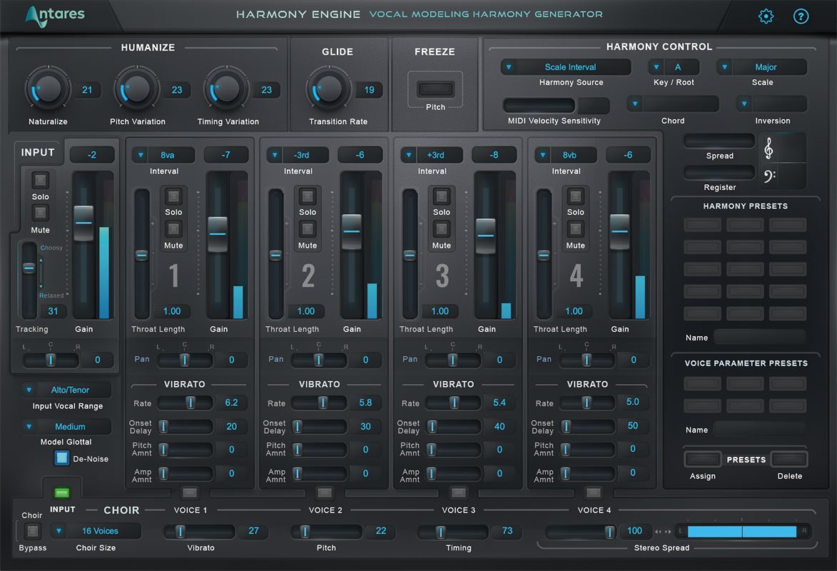Open the settings gear icon

[x=766, y=16]
